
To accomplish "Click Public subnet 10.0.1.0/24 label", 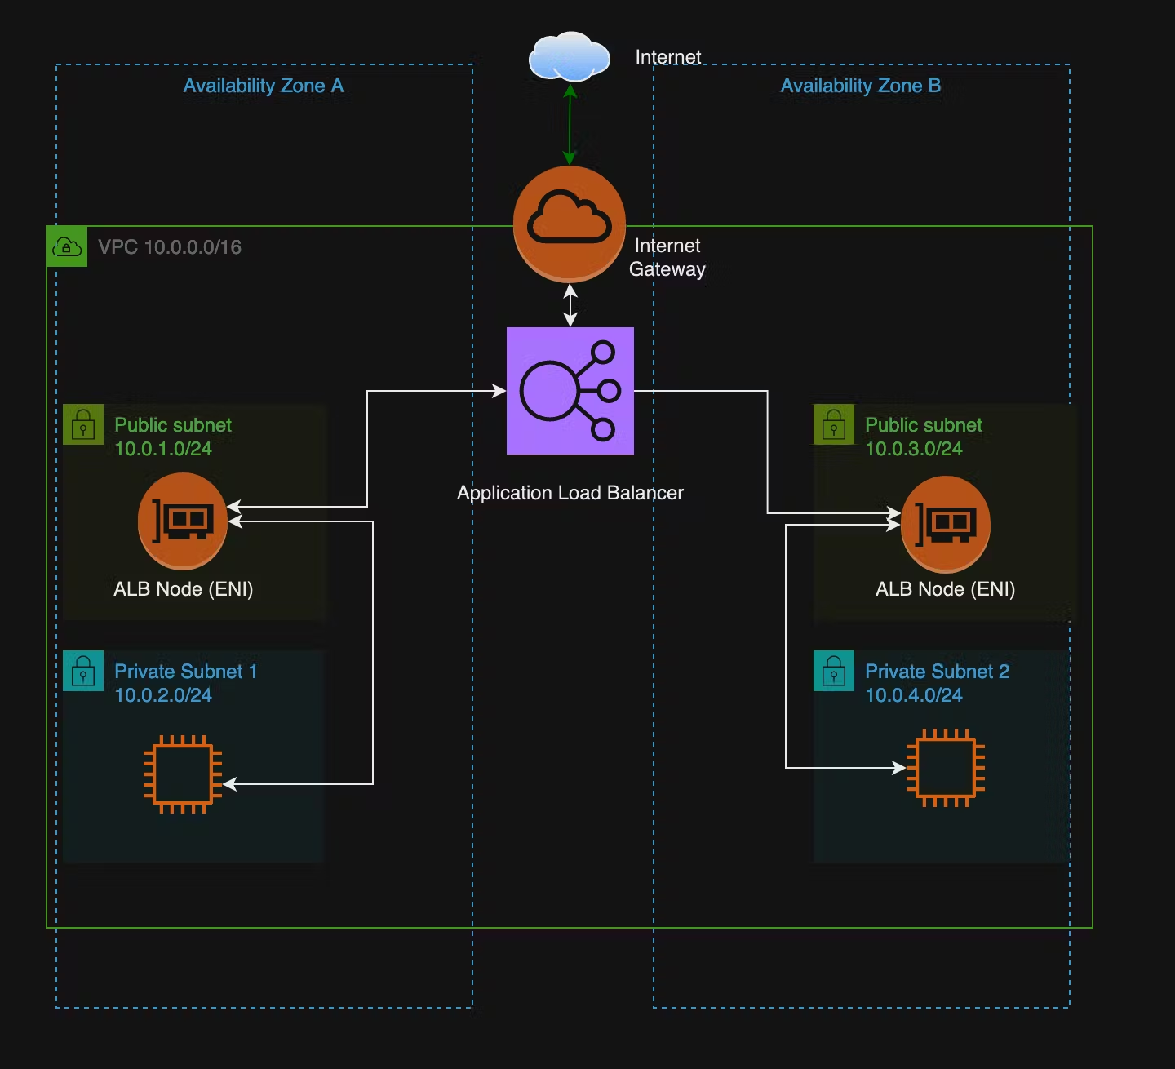I will point(173,437).
